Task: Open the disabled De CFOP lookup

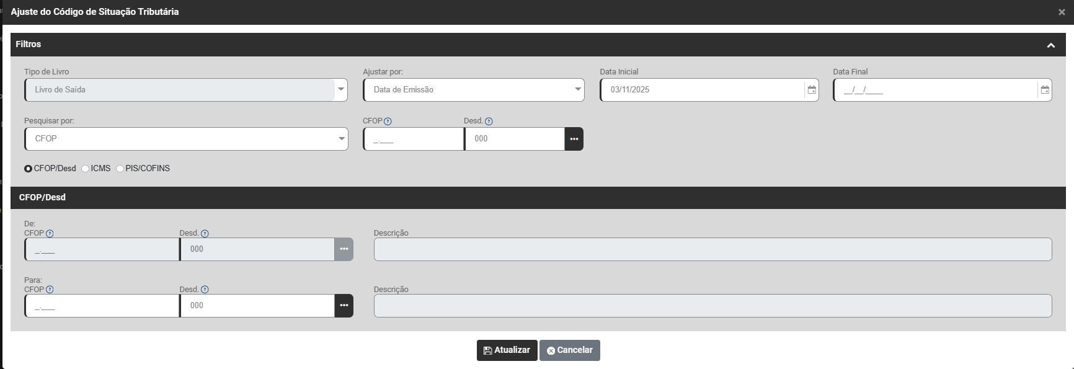Action: [x=344, y=249]
